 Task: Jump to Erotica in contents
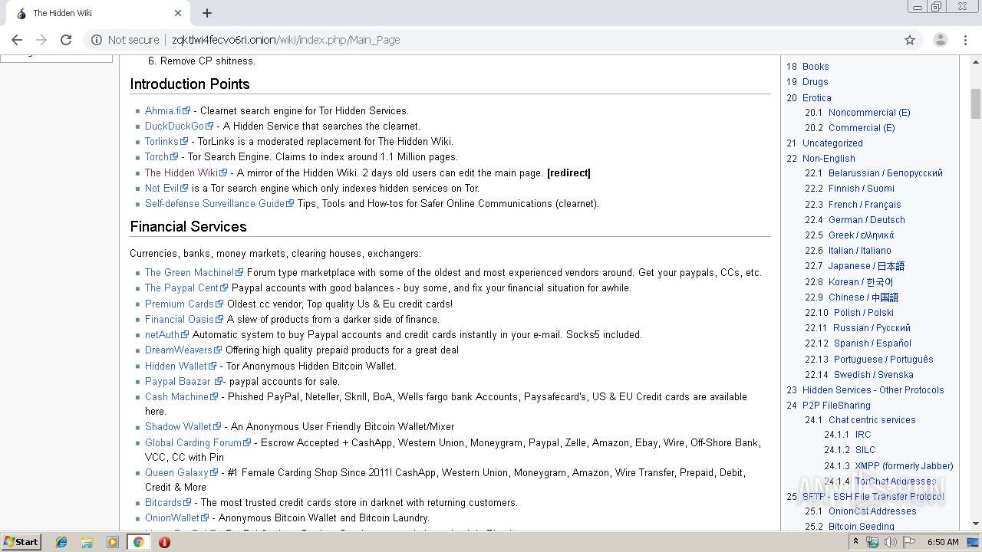817,97
